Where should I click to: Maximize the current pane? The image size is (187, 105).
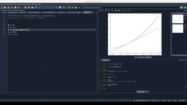point(60,8)
